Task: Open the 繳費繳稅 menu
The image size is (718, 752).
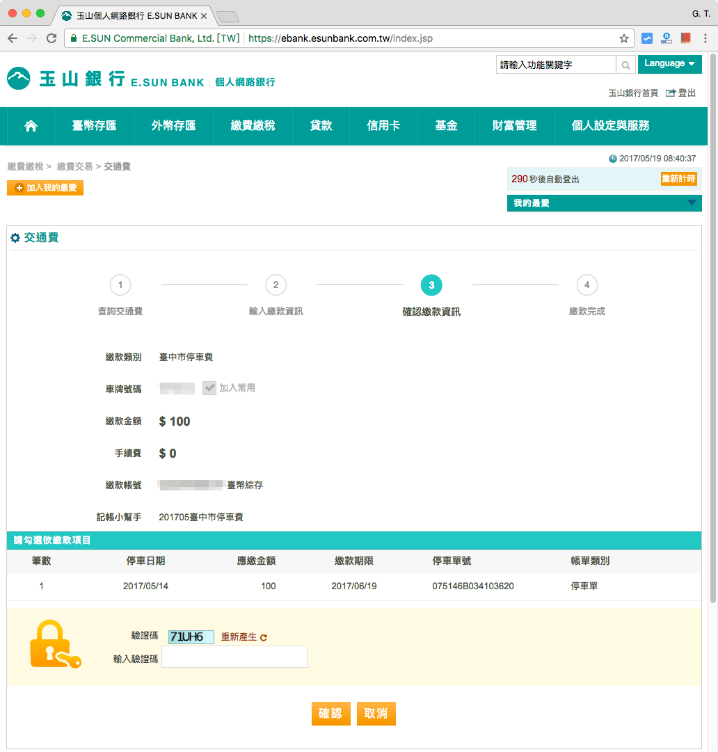Action: (253, 126)
